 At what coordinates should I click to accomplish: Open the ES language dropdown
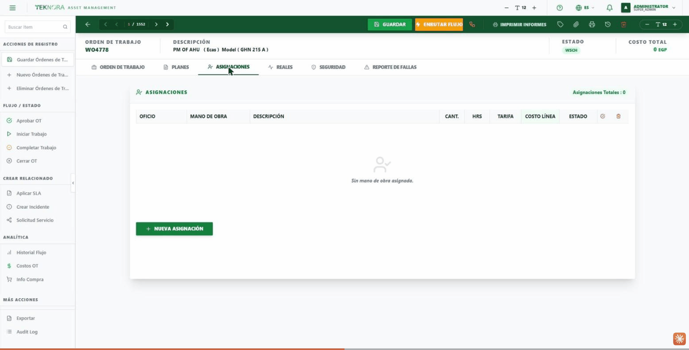585,8
